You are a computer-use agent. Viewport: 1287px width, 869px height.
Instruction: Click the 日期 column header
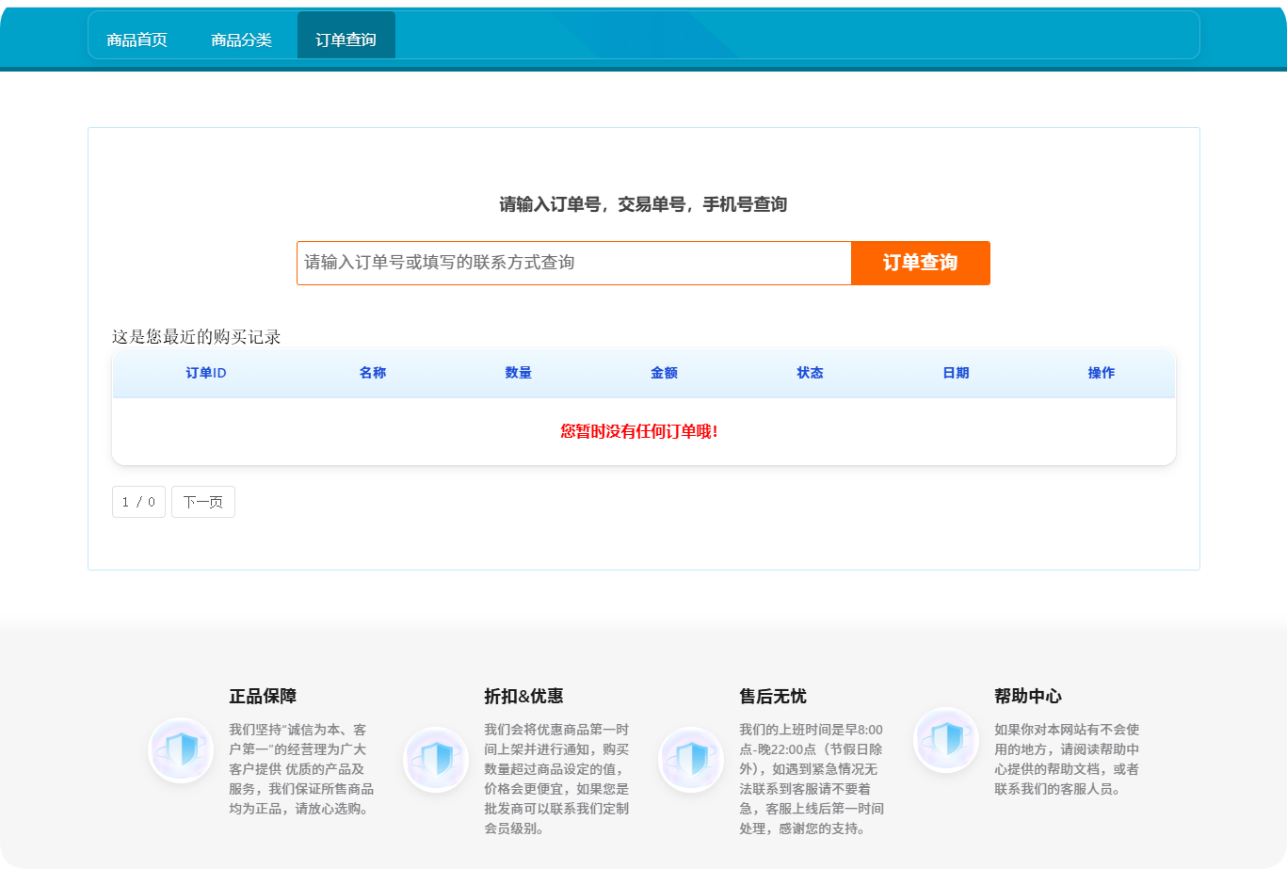coord(957,373)
